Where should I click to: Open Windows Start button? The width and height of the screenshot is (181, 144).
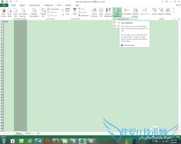tap(4, 141)
